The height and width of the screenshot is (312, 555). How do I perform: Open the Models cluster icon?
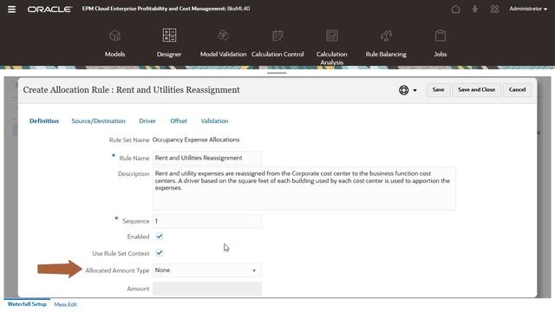115,36
